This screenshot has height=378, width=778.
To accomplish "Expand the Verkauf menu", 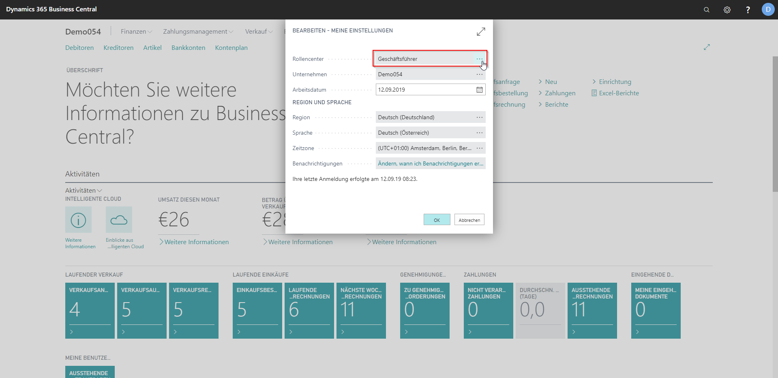I will tap(259, 32).
